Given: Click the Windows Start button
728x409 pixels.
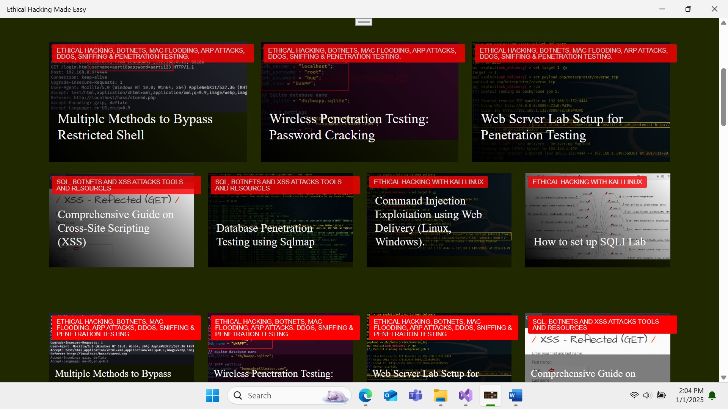Looking at the screenshot, I should pos(212,396).
